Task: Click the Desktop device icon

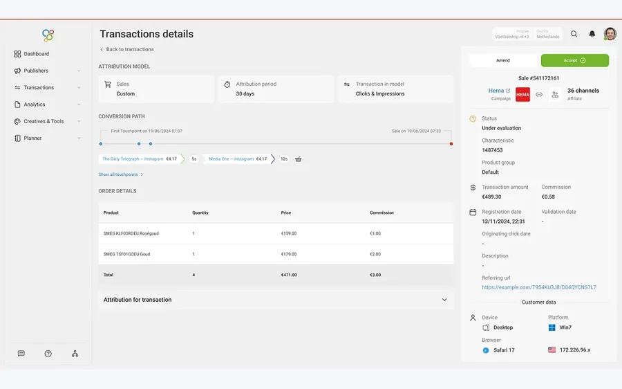Action: click(486, 328)
